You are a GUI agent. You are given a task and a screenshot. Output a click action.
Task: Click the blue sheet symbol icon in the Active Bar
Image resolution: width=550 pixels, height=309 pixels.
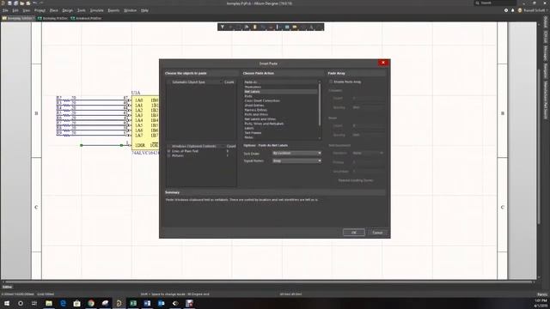pos(287,27)
